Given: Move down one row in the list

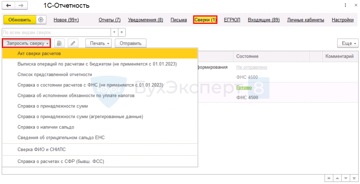Looking at the screenshot, I should coord(346,178).
